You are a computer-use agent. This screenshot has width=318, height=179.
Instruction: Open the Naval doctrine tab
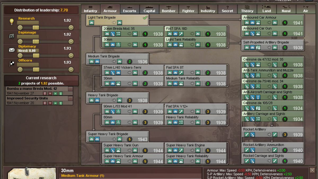[x=286, y=9]
